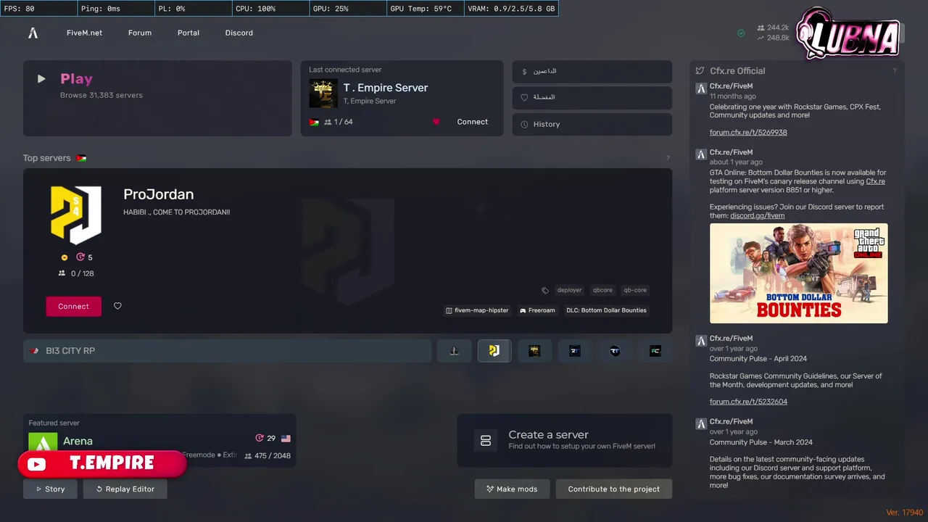Click Play to browse 31,383 servers

click(x=157, y=99)
